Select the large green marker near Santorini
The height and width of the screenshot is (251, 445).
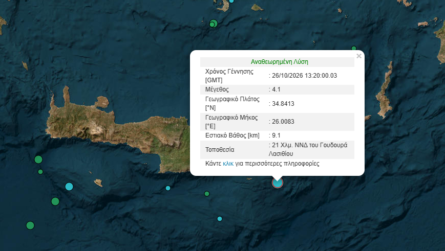point(214,23)
